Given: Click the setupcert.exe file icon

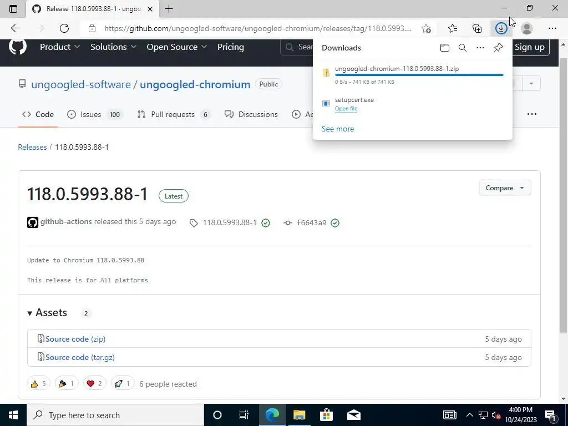Looking at the screenshot, I should (x=326, y=104).
